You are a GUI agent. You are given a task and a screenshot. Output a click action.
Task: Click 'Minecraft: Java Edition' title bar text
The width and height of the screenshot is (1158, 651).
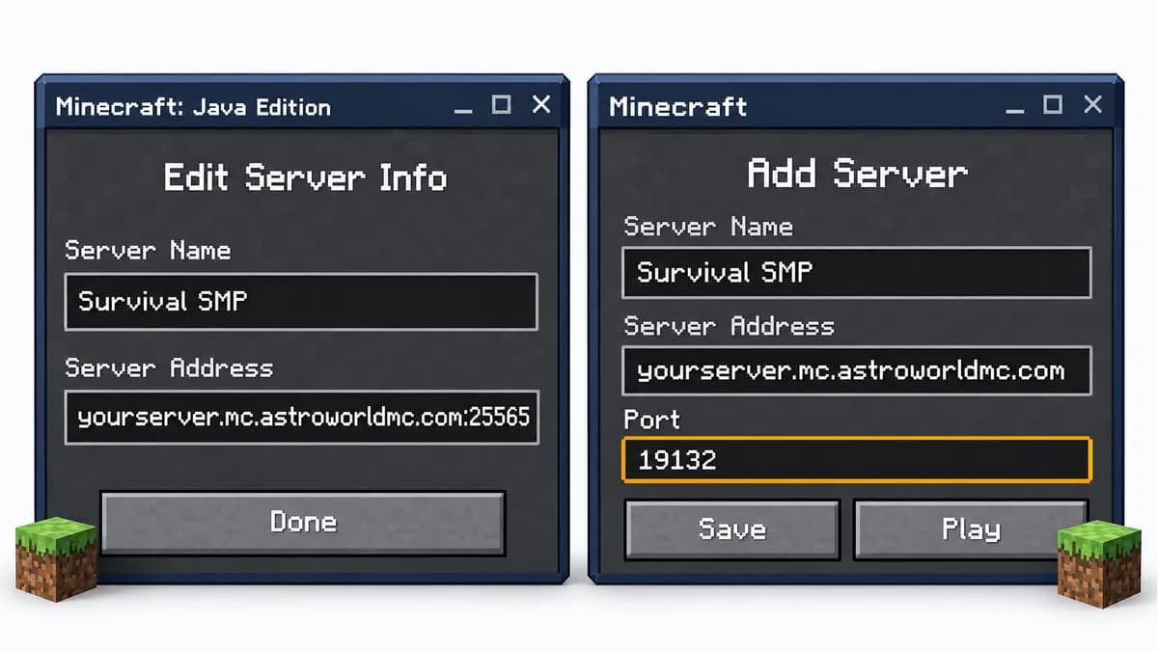(193, 107)
